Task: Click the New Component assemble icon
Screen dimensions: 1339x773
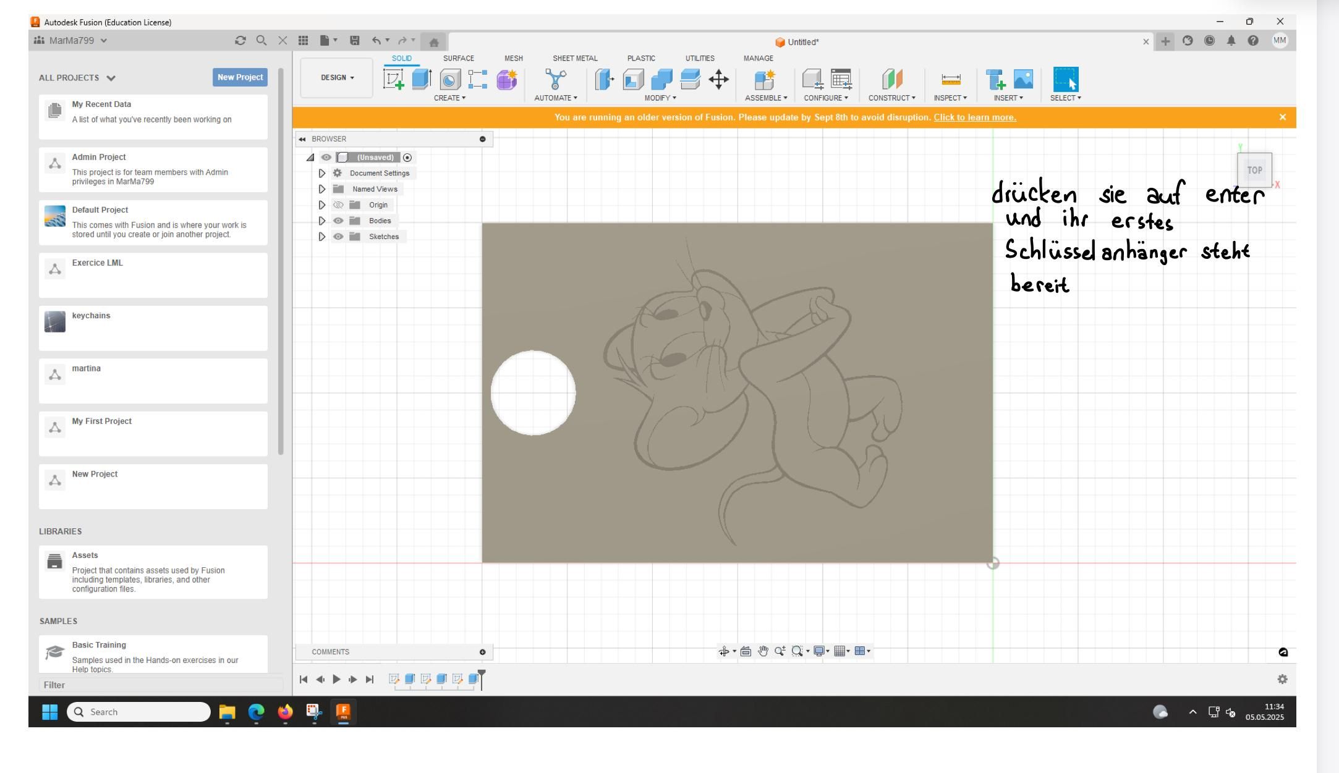Action: tap(765, 80)
